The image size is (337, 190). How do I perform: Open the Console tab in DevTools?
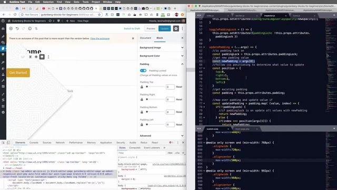34,142
